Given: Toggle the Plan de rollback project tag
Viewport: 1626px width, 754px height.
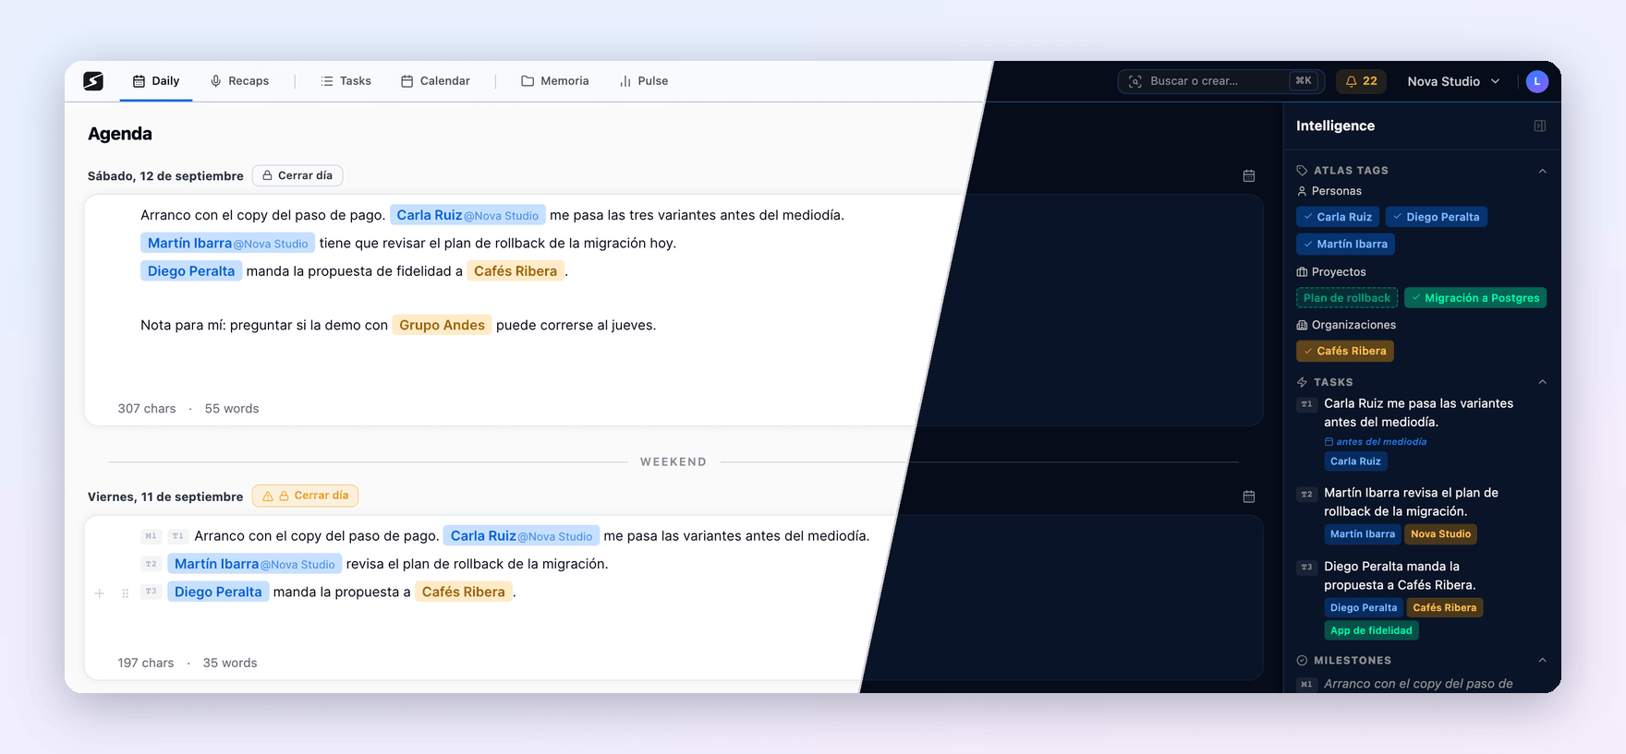Looking at the screenshot, I should coord(1347,298).
